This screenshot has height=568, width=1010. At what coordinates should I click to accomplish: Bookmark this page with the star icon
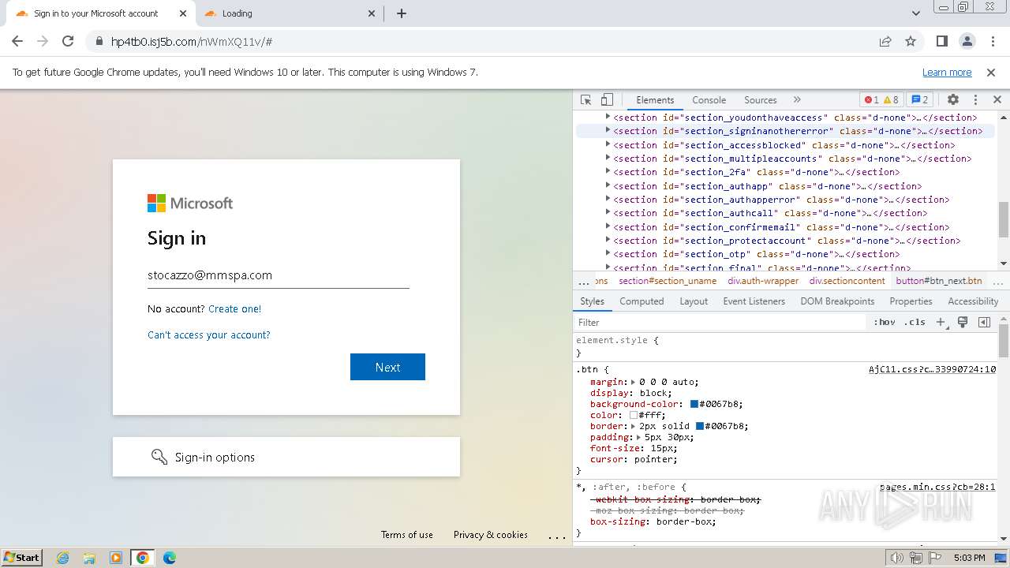tap(911, 41)
